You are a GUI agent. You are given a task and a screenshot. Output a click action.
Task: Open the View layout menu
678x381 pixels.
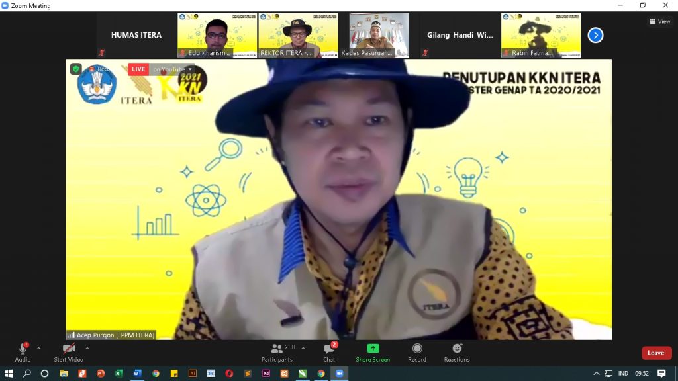(x=660, y=21)
